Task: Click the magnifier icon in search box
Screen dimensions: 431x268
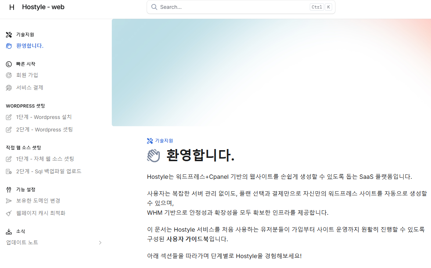Action: coord(154,7)
